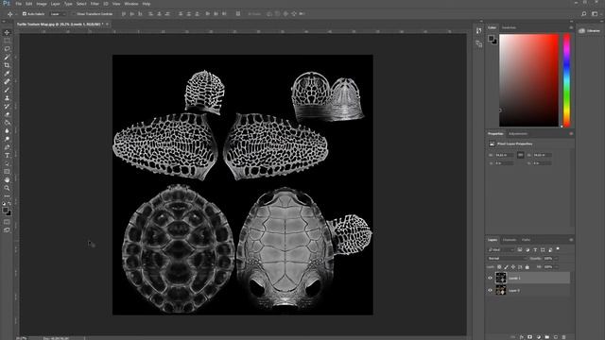Add a layer mask from Layers panel
This screenshot has height=340, width=605.
529,337
